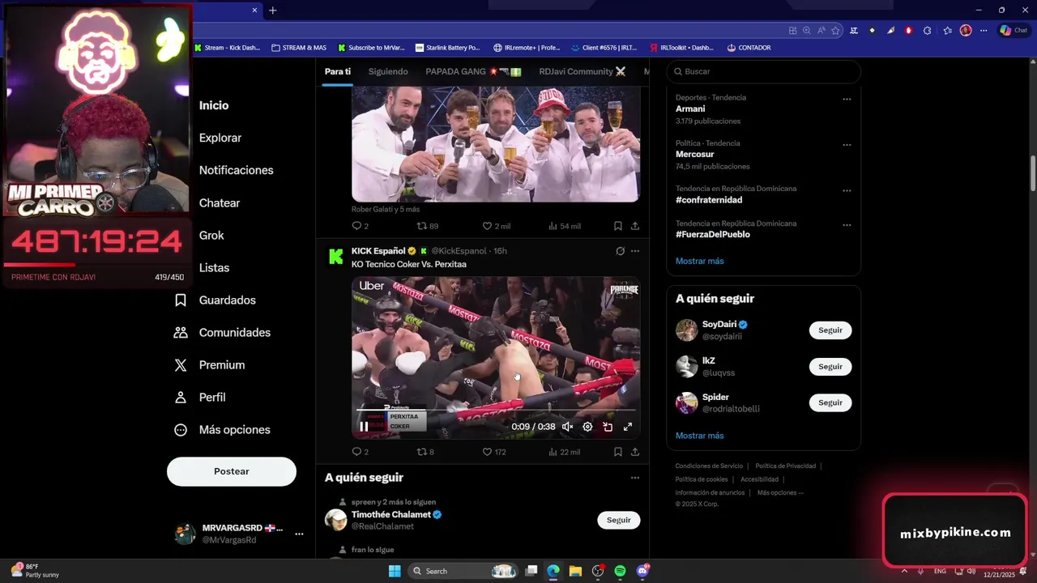Open Grok in the sidebar

pos(211,235)
